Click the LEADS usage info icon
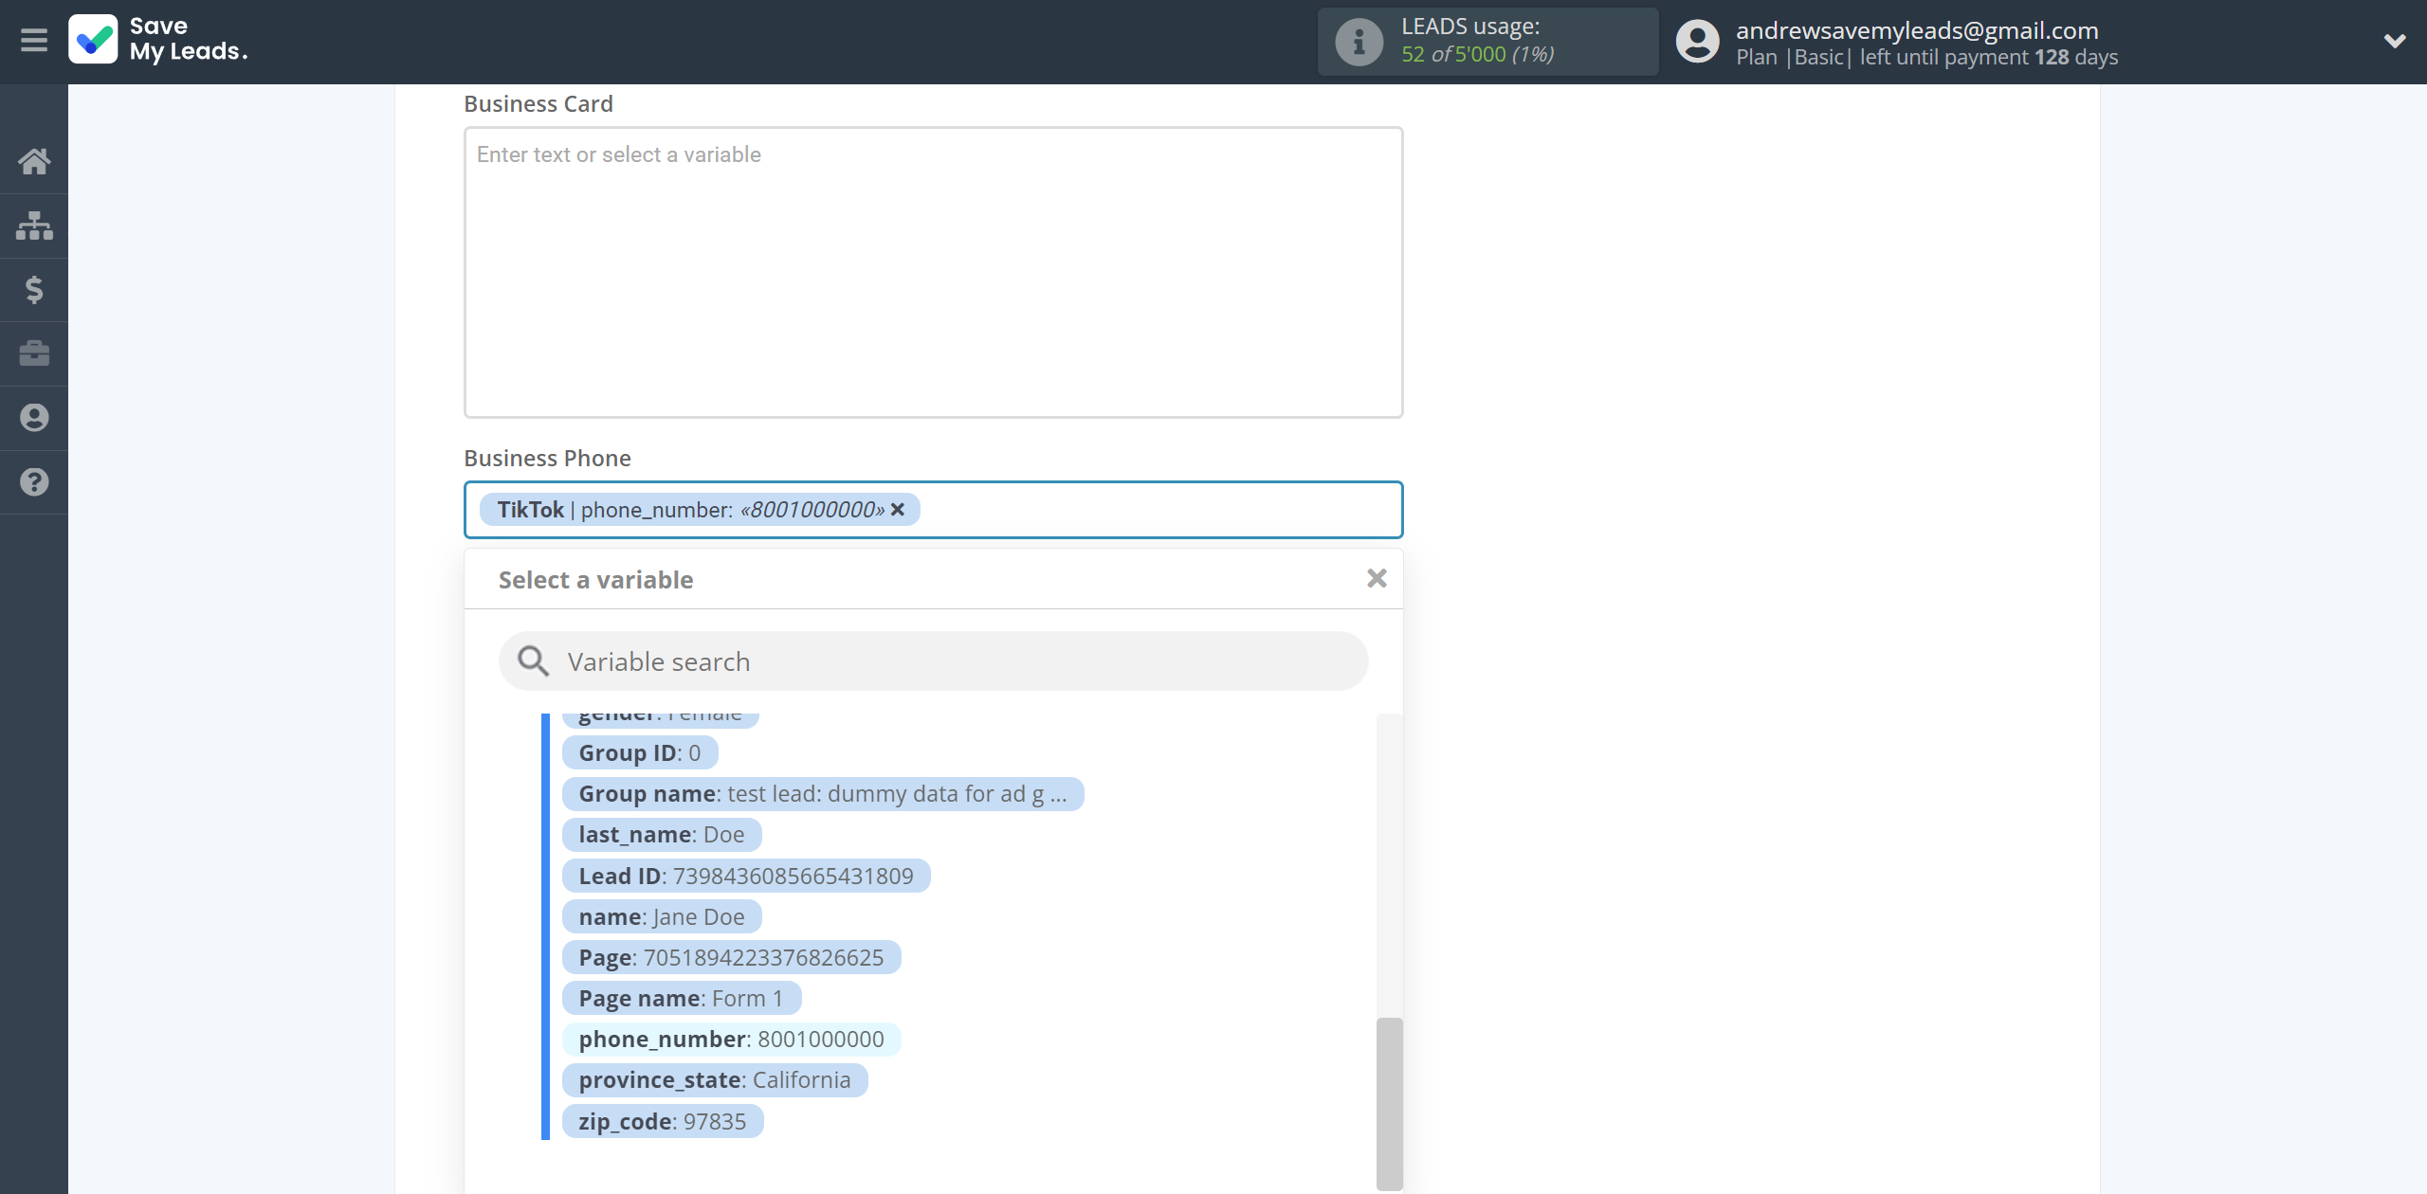The height and width of the screenshot is (1194, 2427). (1359, 42)
